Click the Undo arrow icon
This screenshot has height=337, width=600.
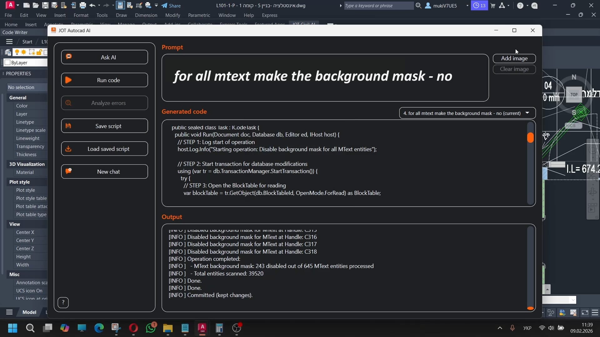pos(92,5)
